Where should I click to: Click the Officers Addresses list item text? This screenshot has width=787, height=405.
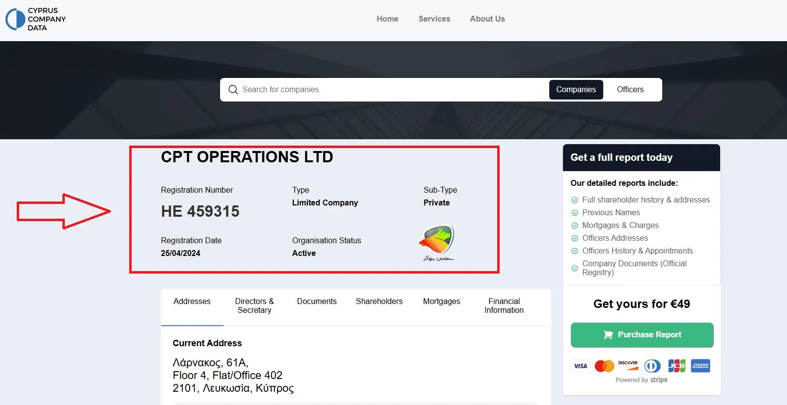pyautogui.click(x=615, y=238)
